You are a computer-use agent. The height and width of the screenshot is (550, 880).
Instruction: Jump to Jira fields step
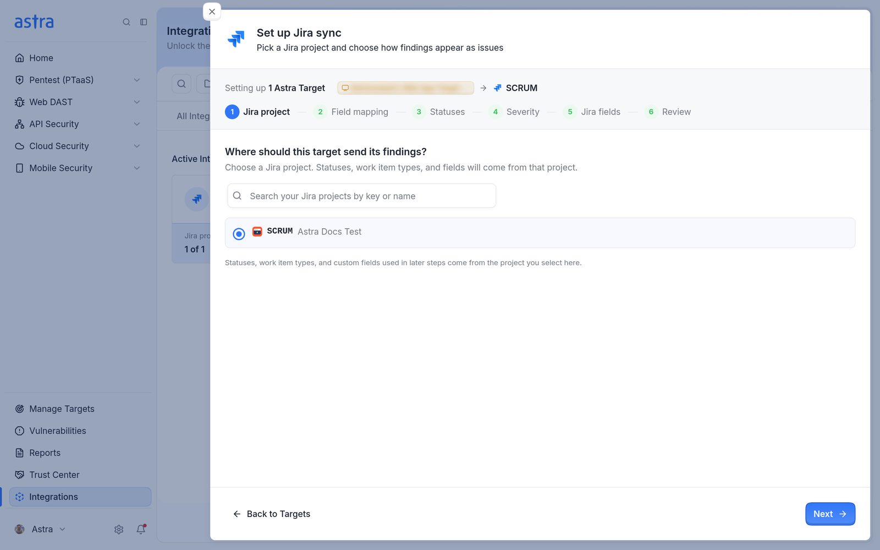(592, 112)
